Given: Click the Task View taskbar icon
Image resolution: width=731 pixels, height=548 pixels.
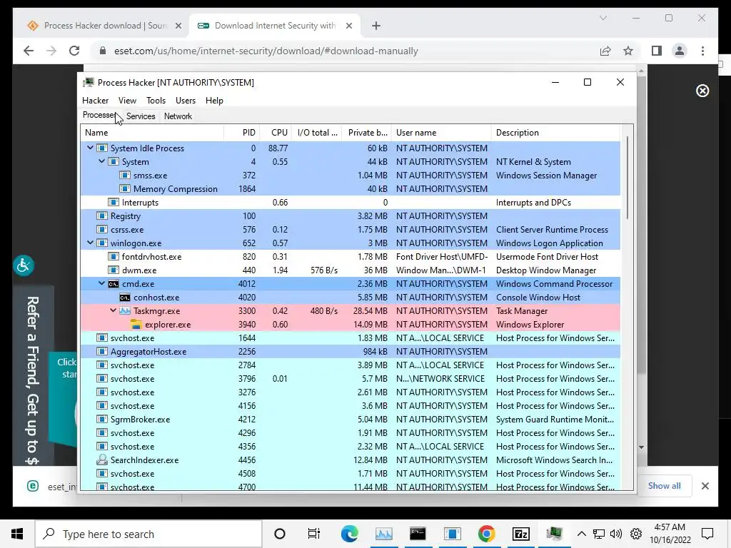Looking at the screenshot, I should [314, 534].
